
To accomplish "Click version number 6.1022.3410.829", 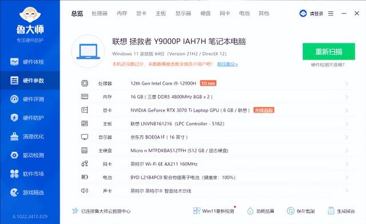I will 30,217.
